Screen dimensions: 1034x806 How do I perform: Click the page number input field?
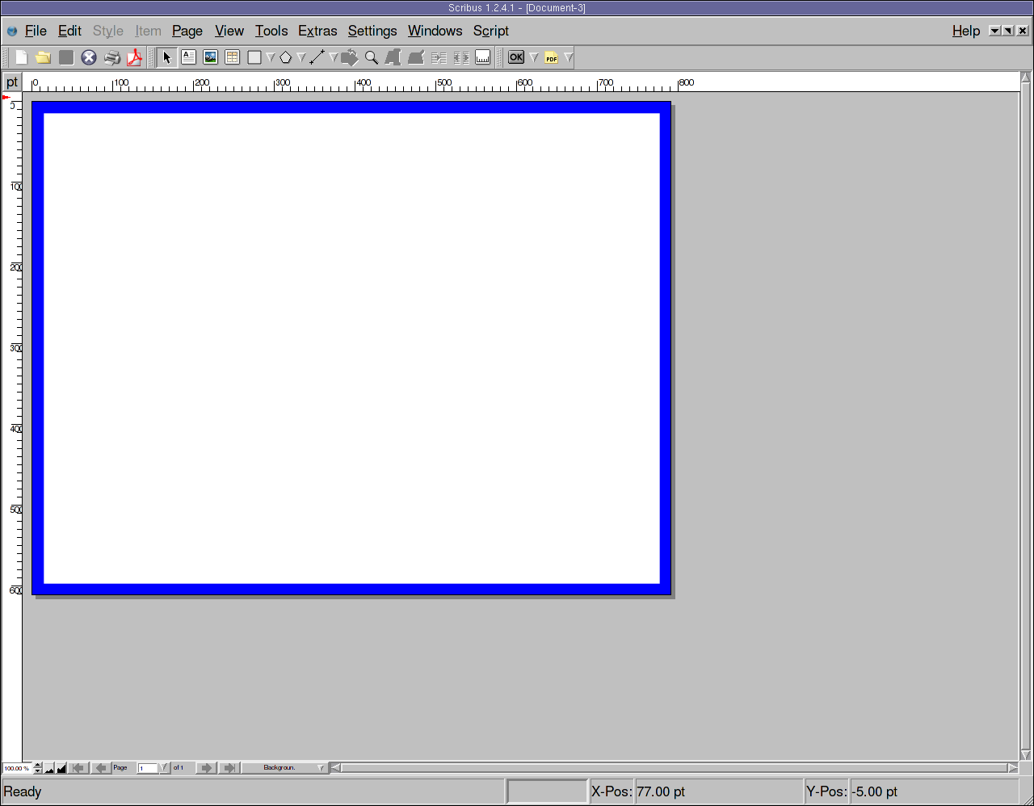click(147, 768)
